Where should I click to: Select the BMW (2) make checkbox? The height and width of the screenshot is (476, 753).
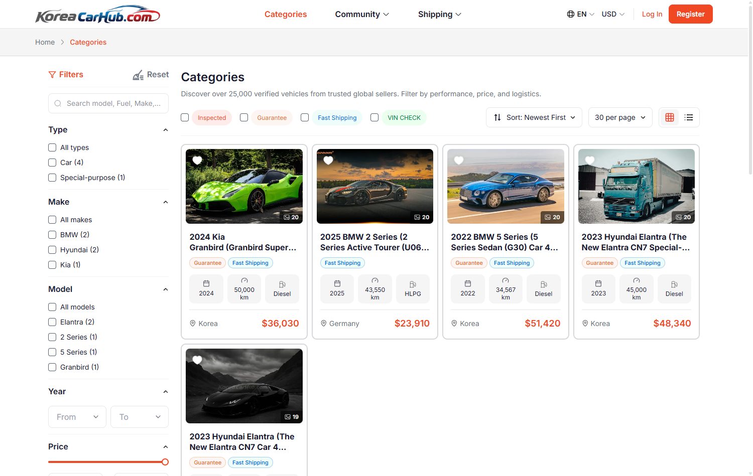pos(52,235)
